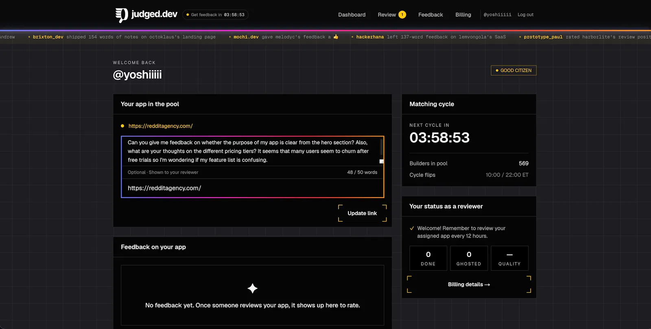Click the Matching cycle heading

pyautogui.click(x=432, y=104)
